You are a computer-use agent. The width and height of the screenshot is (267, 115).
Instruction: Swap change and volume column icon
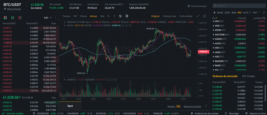tap(264, 18)
